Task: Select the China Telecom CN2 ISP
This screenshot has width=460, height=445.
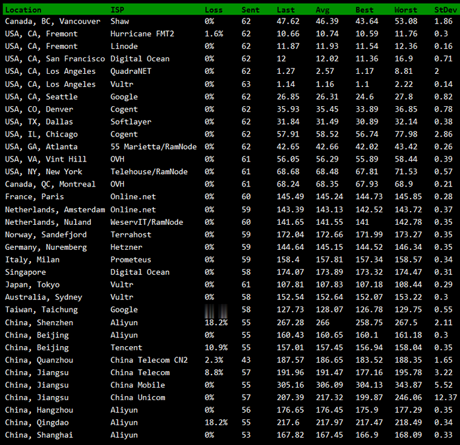Action: click(149, 360)
